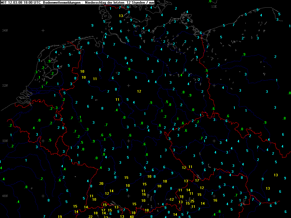Viewport: 291px width, 218px height.
Task: Click the grid cross nearest the 54N label
Action: 43,30
